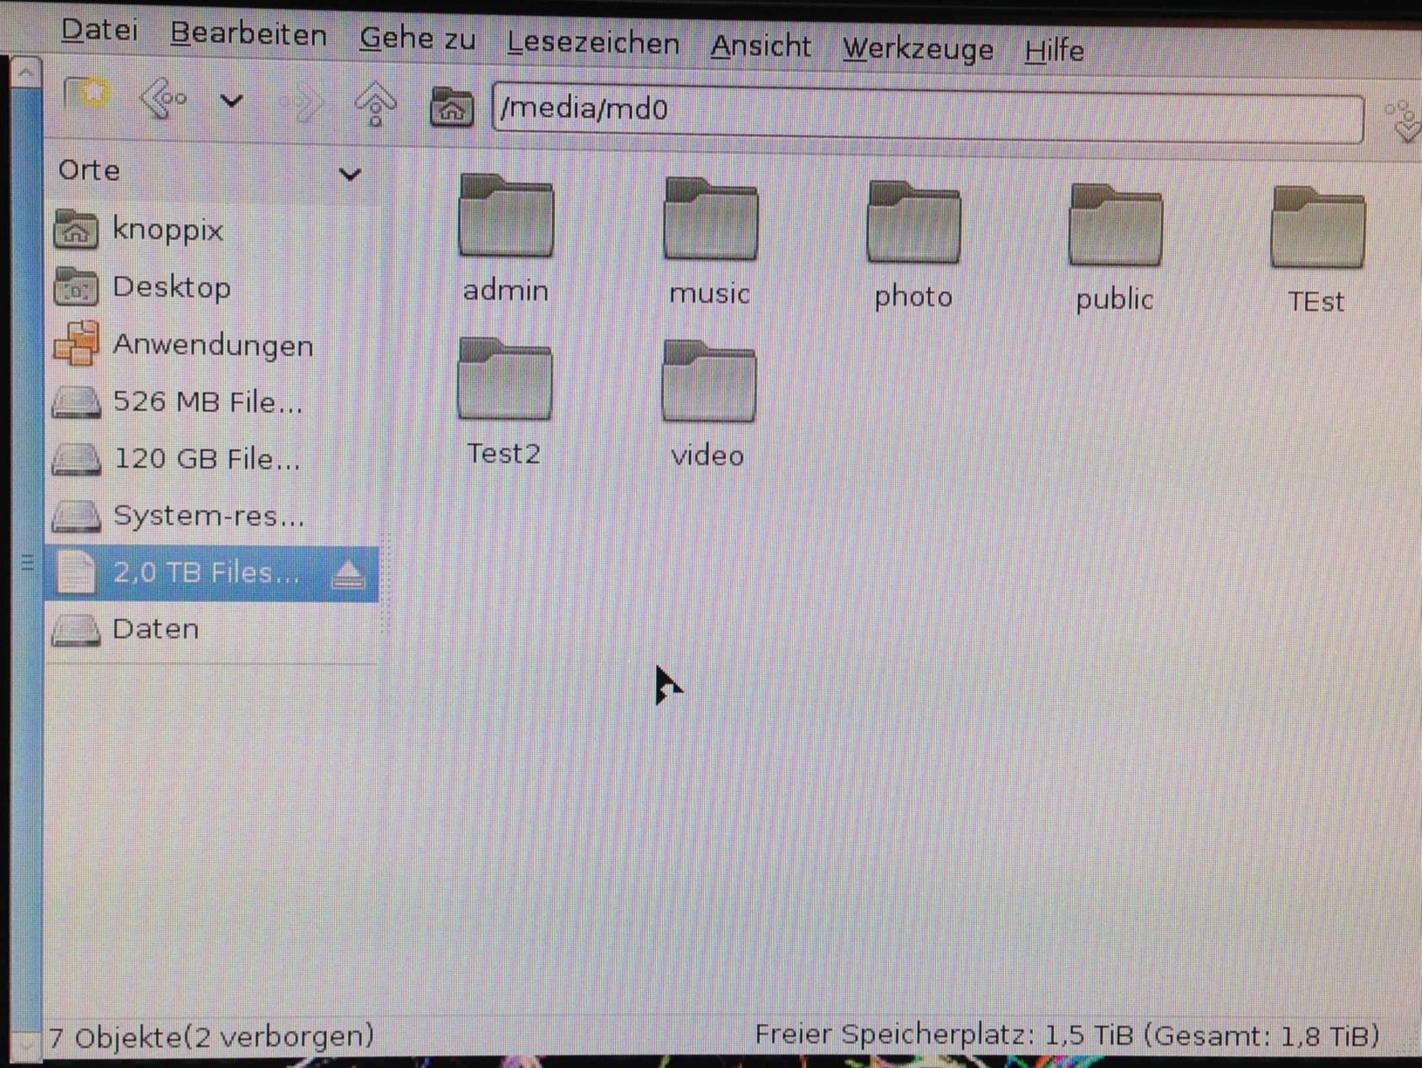Open the Lesezeichen menu
Screen dimensions: 1422x1068
point(593,44)
